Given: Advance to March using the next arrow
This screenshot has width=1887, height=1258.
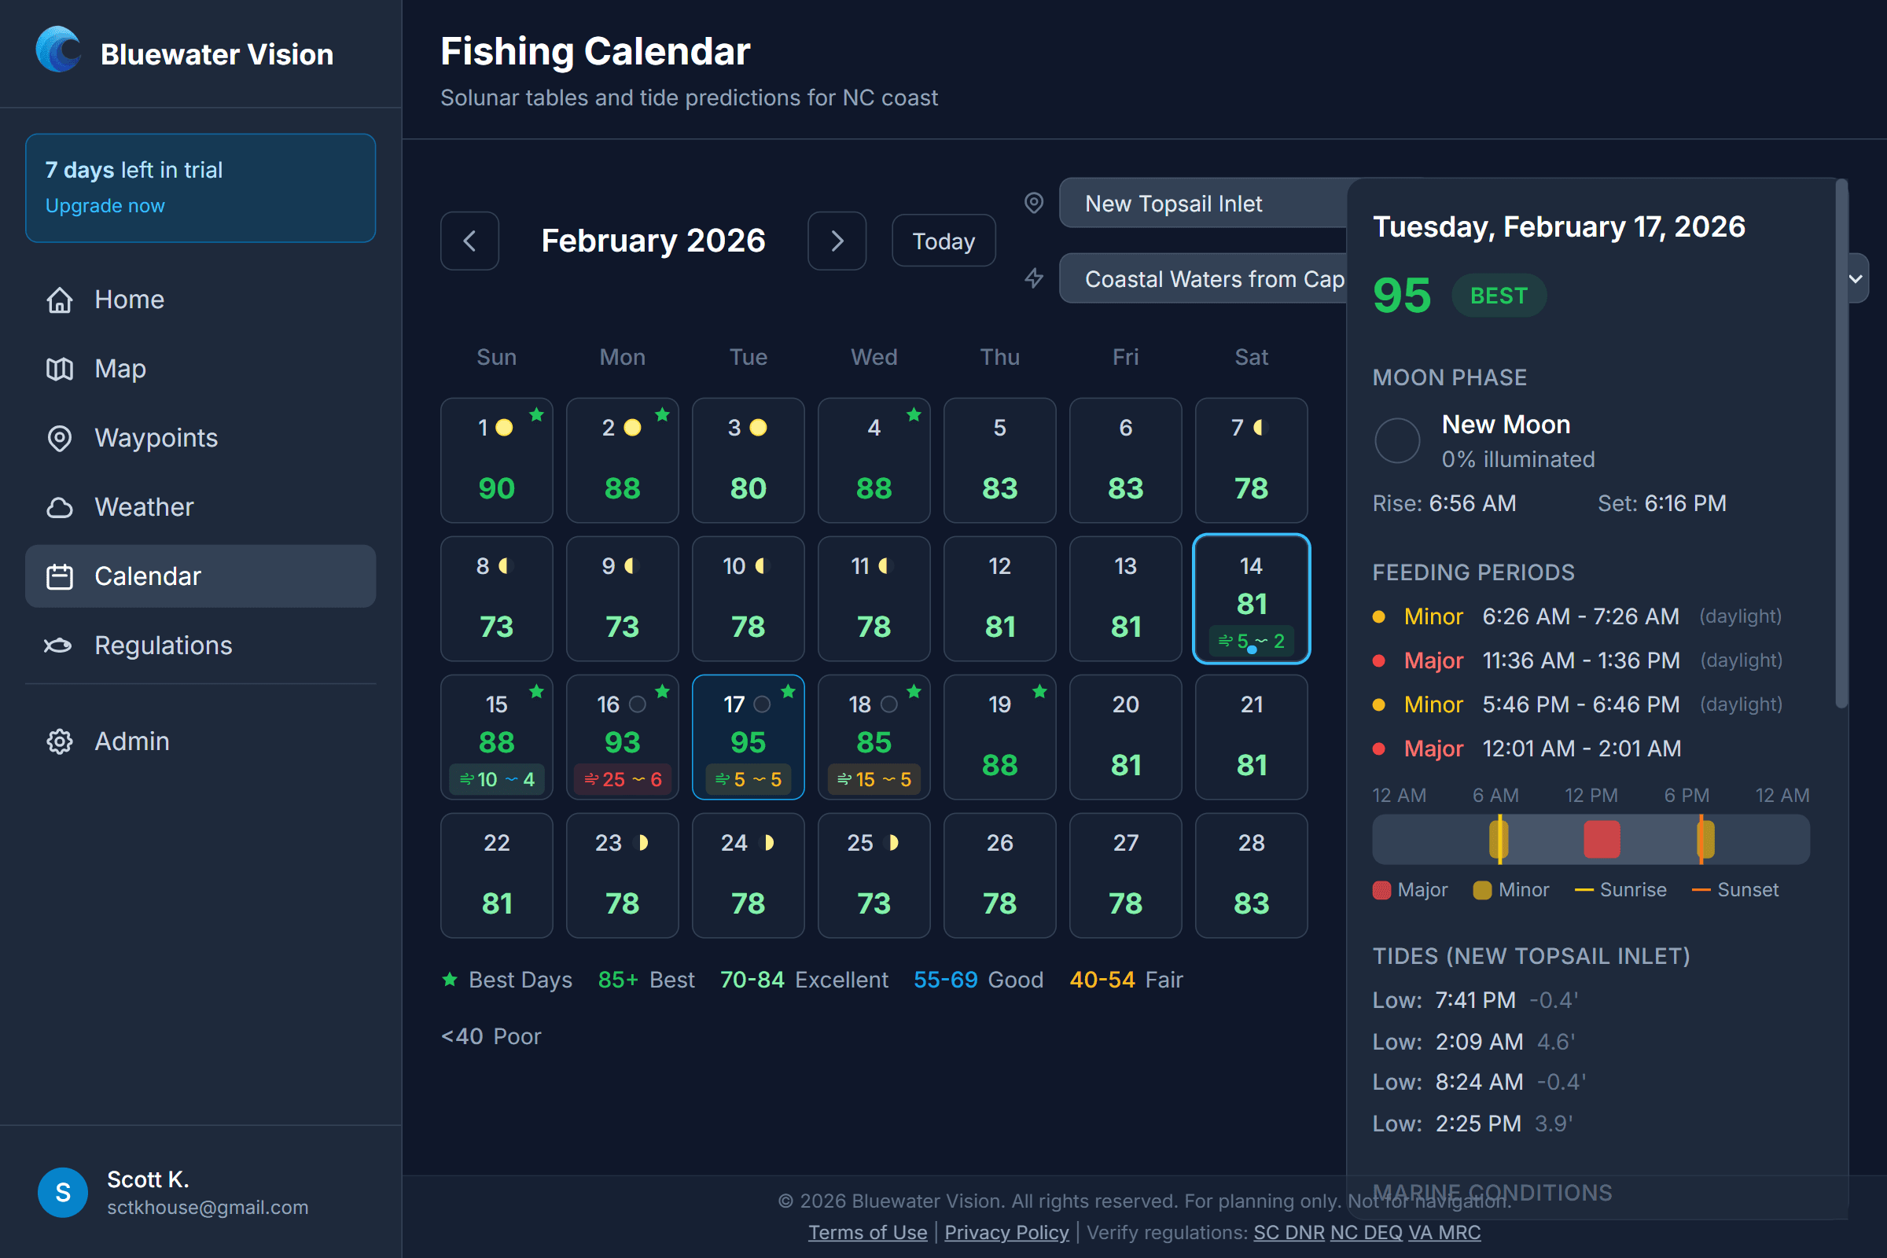Looking at the screenshot, I should point(837,241).
